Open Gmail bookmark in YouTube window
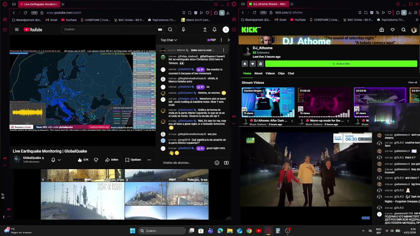This screenshot has width=420, height=236. 52,20
